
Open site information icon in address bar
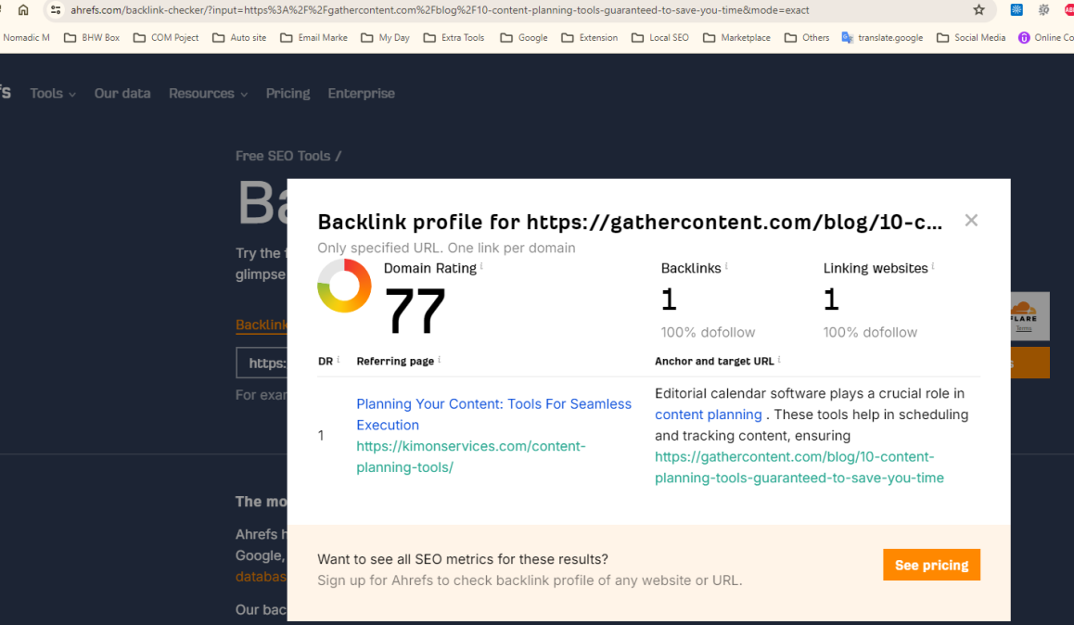[x=57, y=9]
